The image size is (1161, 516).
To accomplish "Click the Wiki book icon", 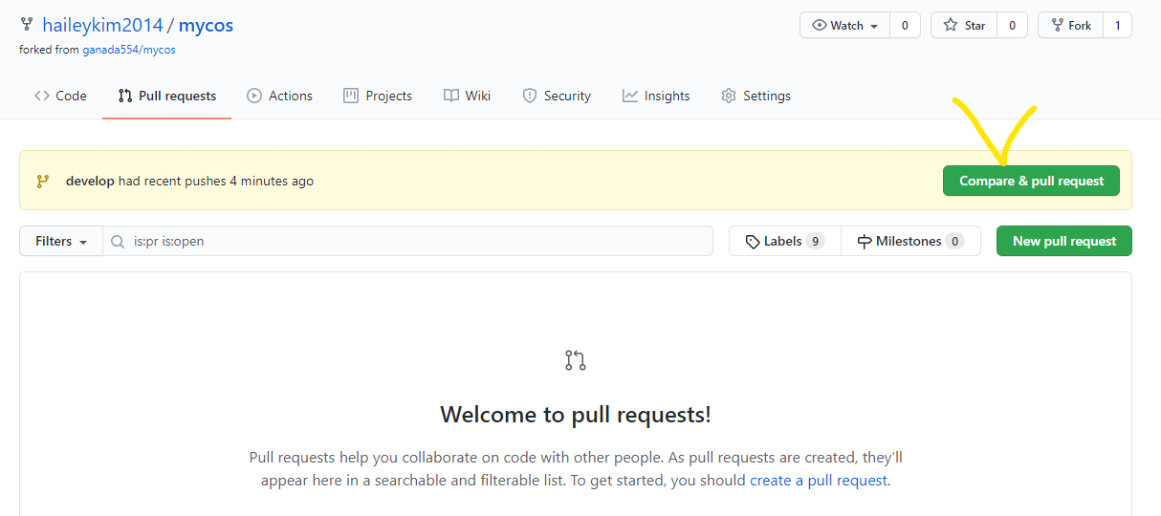I will [x=451, y=96].
